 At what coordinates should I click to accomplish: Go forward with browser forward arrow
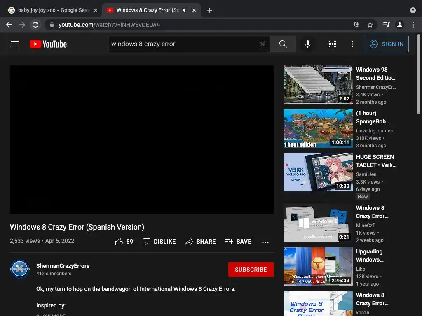pos(22,25)
